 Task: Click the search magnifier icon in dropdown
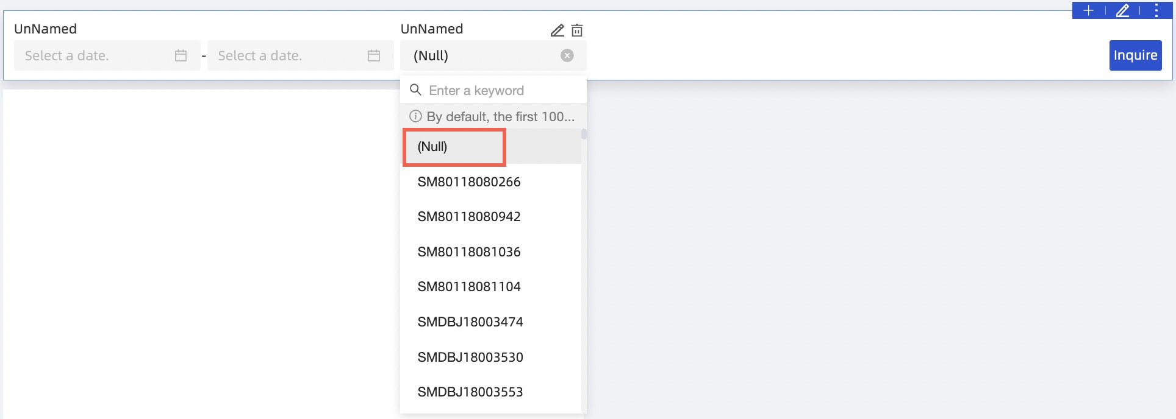point(415,90)
